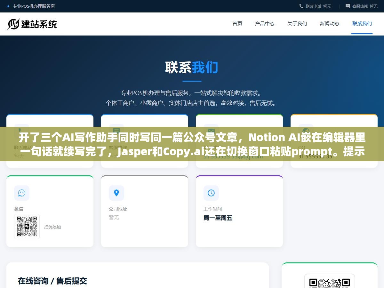This screenshot has height=288, width=384.
Task: Click 暂无 under 公司地址
Action: pyautogui.click(x=114, y=217)
